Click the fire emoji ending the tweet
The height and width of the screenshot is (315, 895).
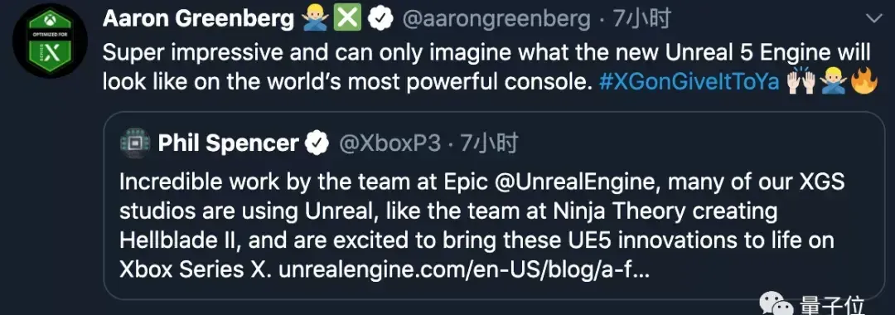pos(864,83)
